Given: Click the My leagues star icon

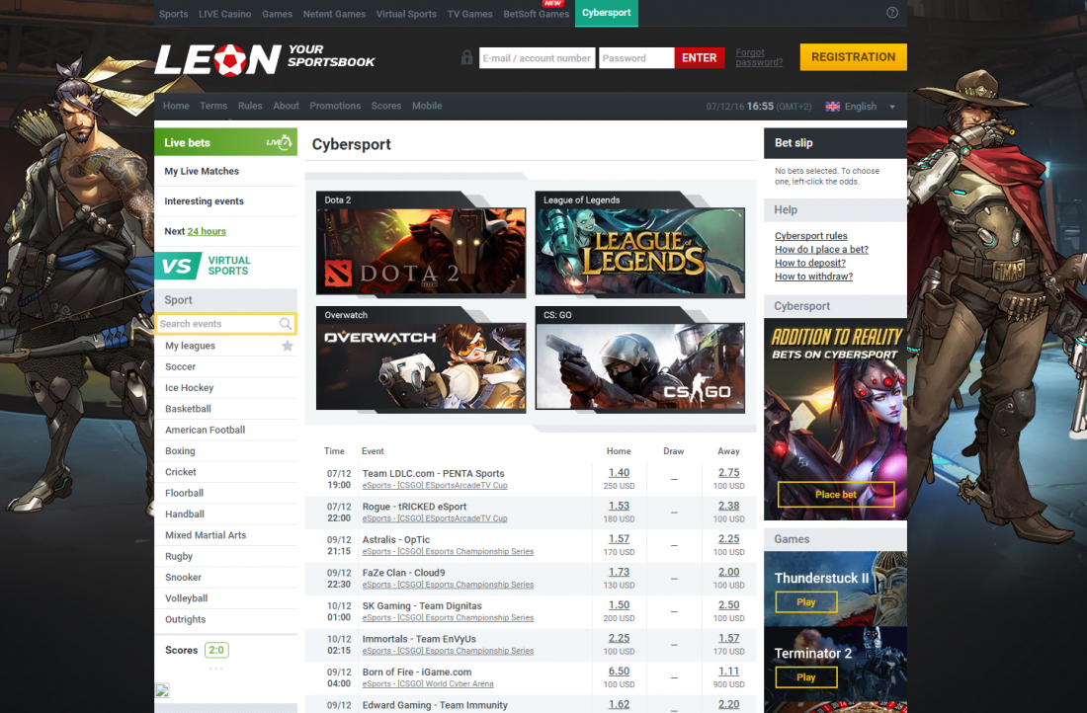Looking at the screenshot, I should pyautogui.click(x=287, y=346).
